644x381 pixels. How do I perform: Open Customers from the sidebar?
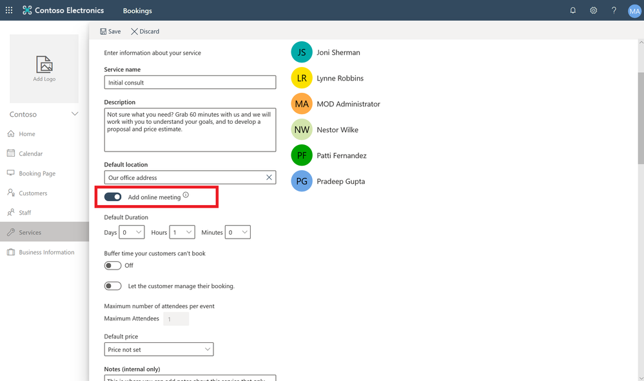click(44, 193)
